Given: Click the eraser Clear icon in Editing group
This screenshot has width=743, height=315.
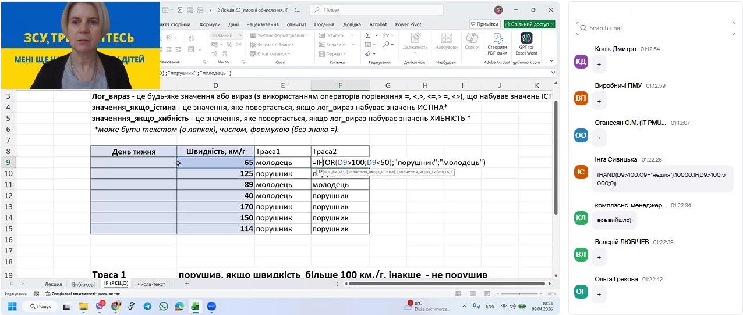Looking at the screenshot, I should 367,53.
